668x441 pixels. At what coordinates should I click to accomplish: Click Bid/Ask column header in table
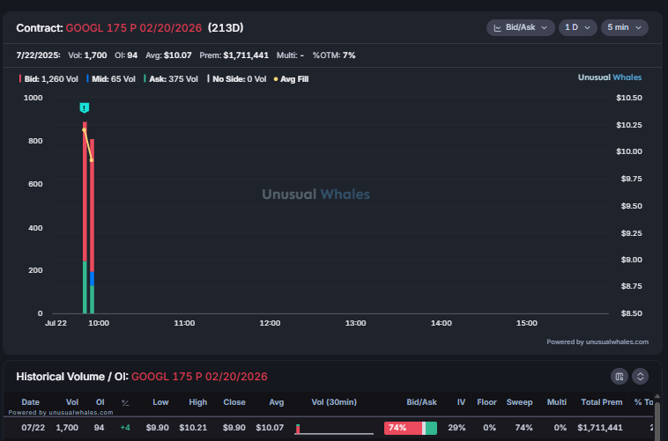tap(421, 402)
